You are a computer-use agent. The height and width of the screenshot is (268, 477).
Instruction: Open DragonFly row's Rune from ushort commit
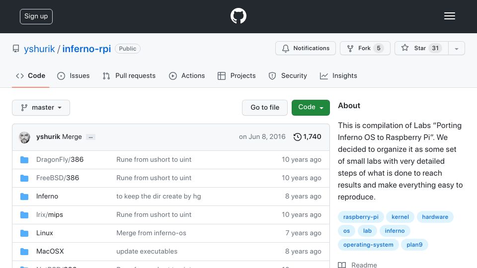pyautogui.click(x=154, y=159)
